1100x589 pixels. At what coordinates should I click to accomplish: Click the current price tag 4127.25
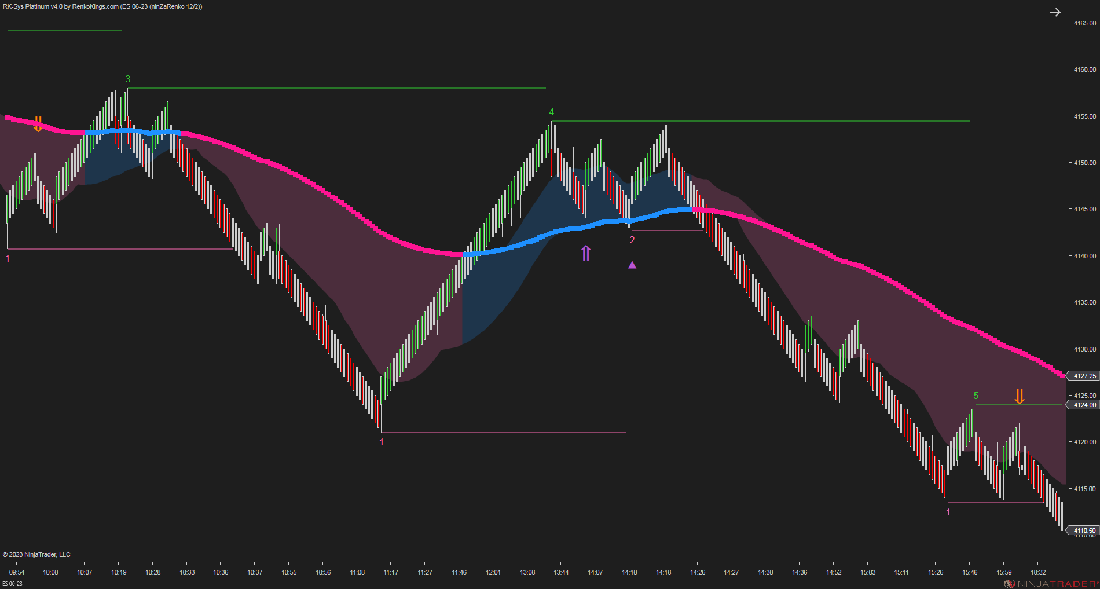click(x=1084, y=376)
